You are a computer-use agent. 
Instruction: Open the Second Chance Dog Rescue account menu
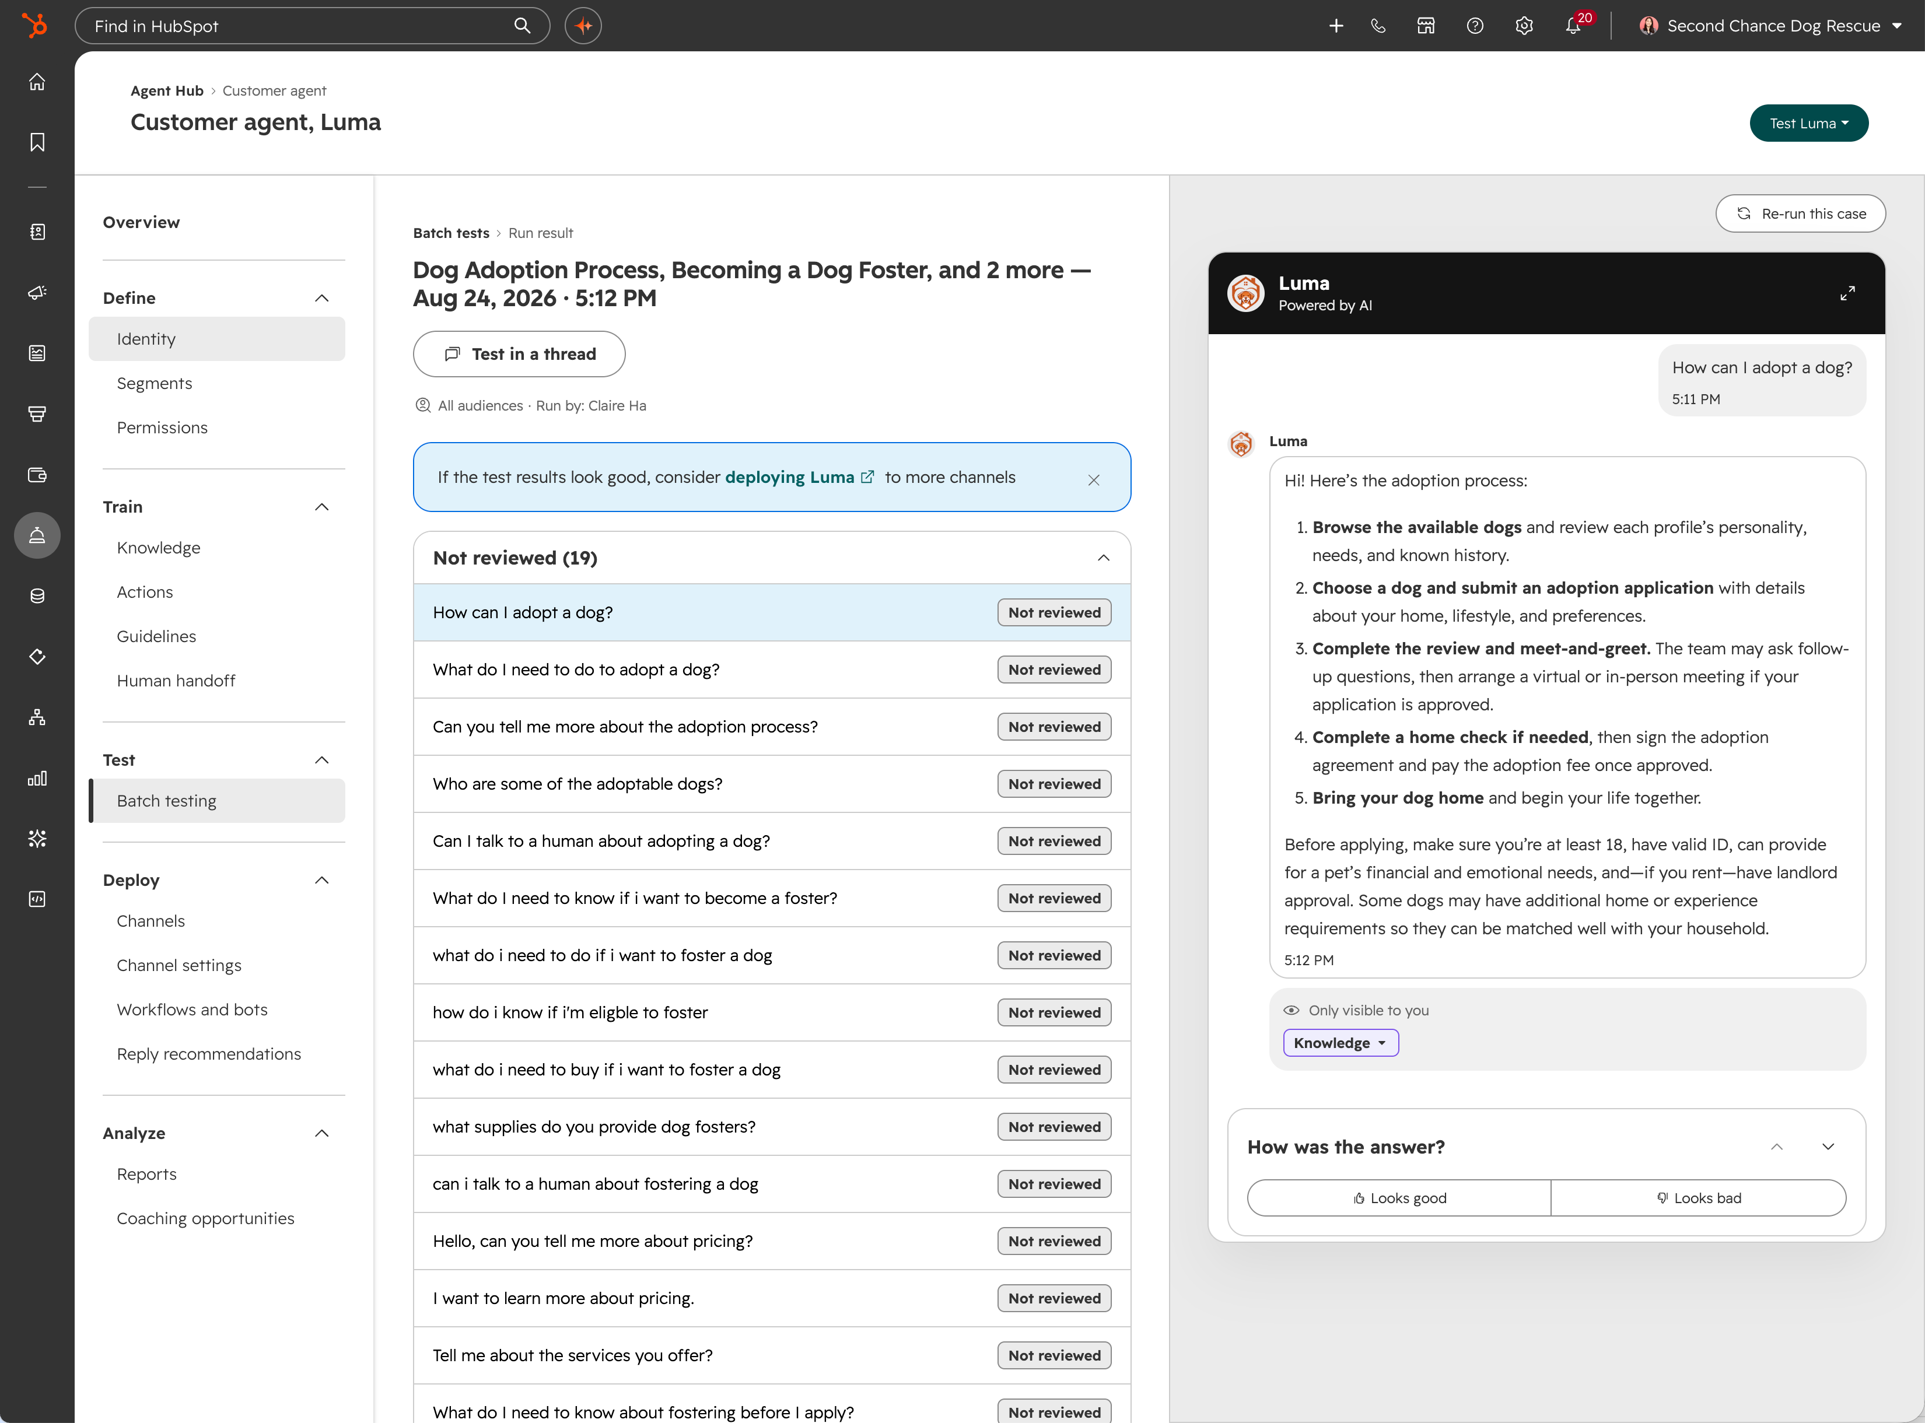click(1770, 26)
